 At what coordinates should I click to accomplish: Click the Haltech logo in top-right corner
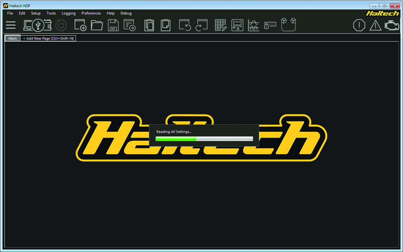pyautogui.click(x=383, y=13)
